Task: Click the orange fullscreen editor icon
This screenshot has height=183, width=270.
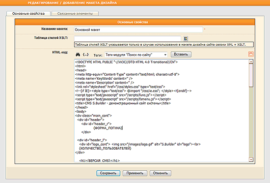Action: coord(251,54)
